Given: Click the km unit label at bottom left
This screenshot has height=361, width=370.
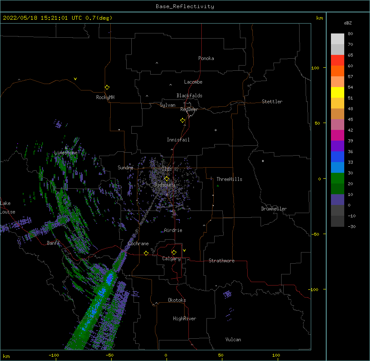Looking at the screenshot, I should coord(6,356).
